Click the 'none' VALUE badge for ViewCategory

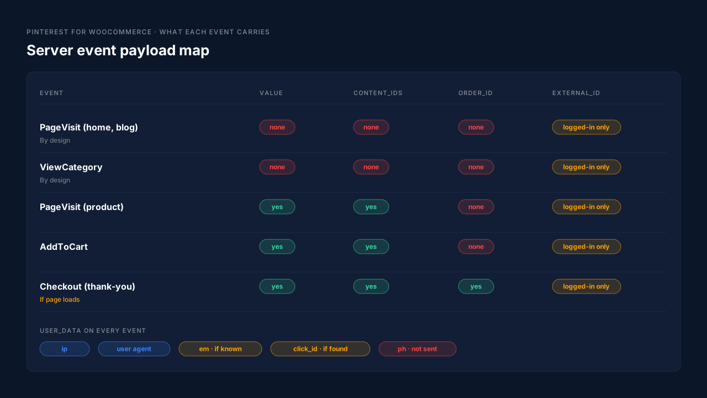[x=277, y=167]
